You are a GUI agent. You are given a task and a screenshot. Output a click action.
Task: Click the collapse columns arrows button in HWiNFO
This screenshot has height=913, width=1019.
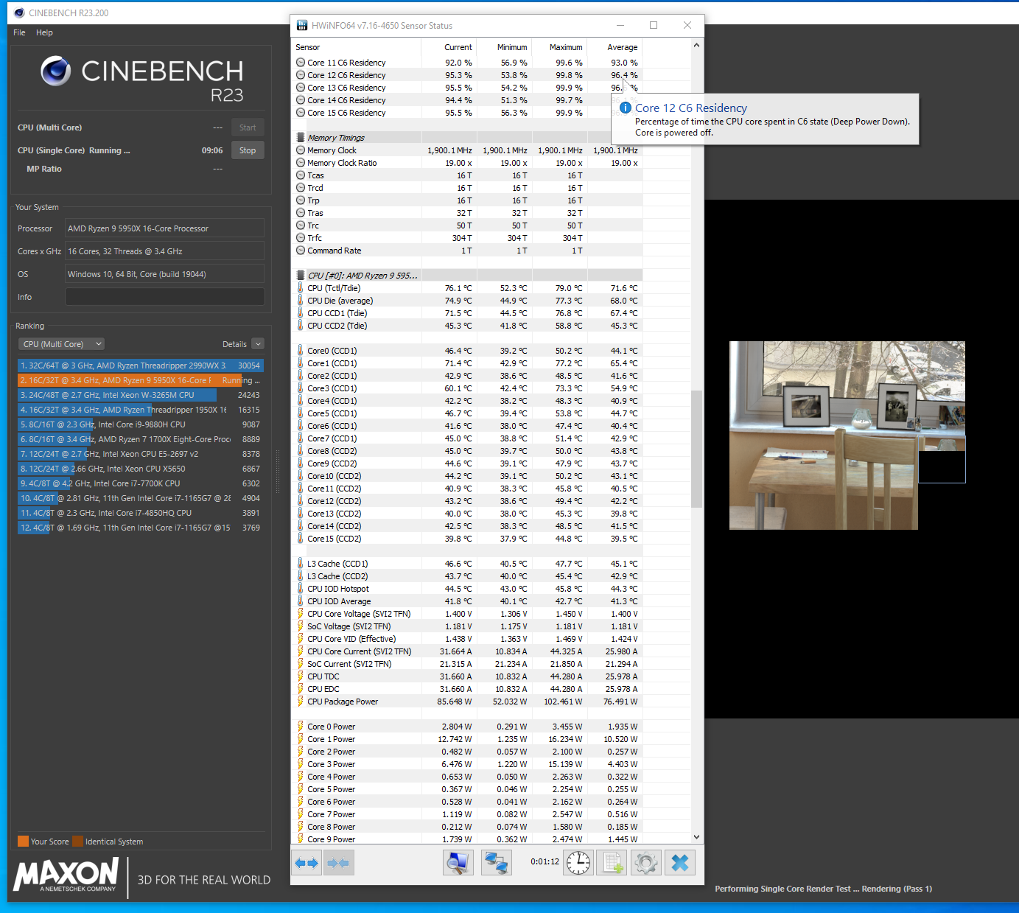[338, 862]
